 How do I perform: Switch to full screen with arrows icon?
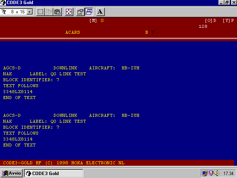69,12
